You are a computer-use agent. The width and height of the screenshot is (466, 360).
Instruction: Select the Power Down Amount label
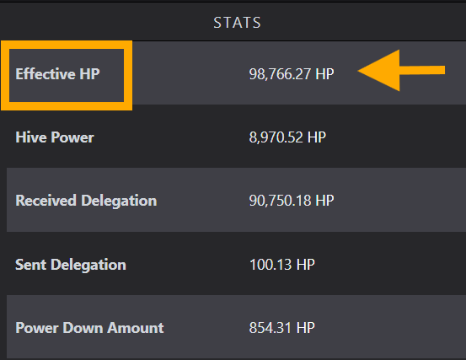coord(89,328)
